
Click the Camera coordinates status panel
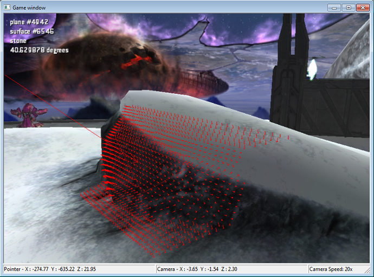(231, 269)
